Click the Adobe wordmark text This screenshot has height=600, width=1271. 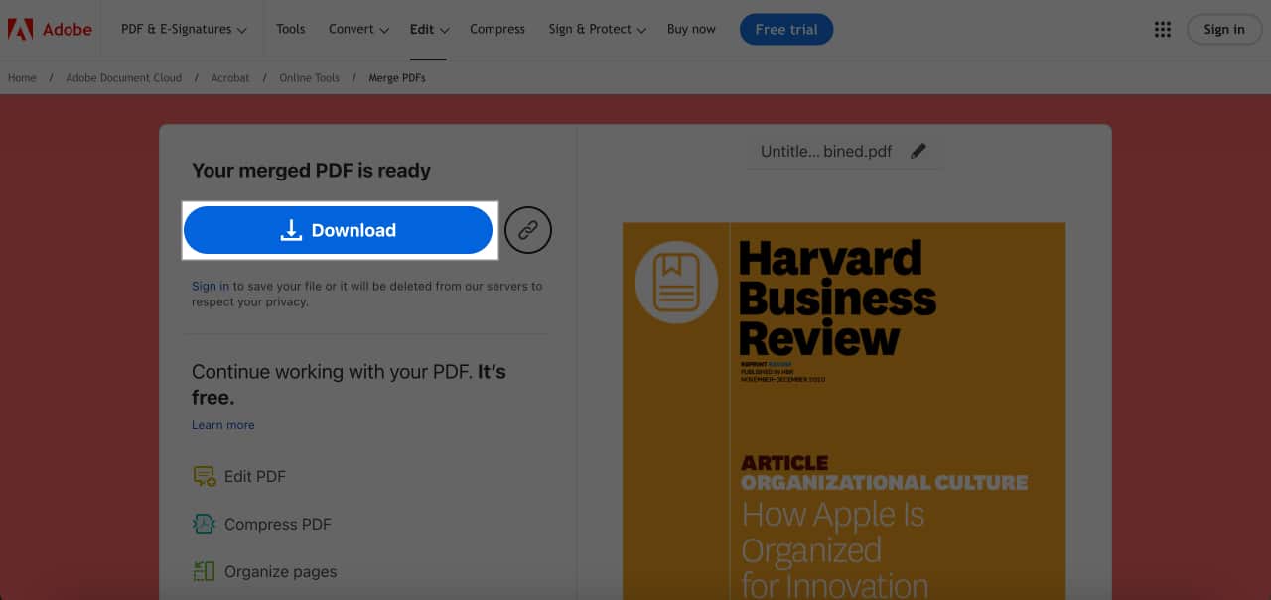click(68, 29)
